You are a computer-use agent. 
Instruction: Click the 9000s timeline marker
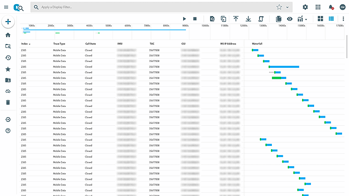(x=186, y=26)
